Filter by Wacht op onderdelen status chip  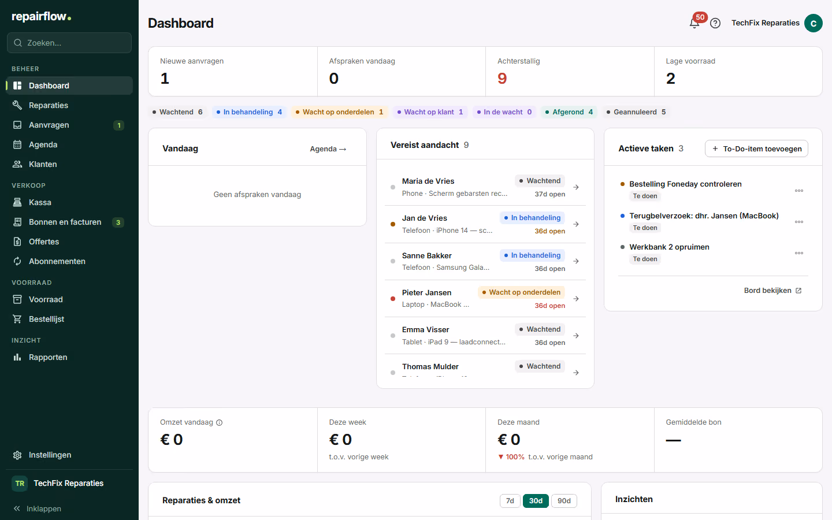[x=339, y=112]
